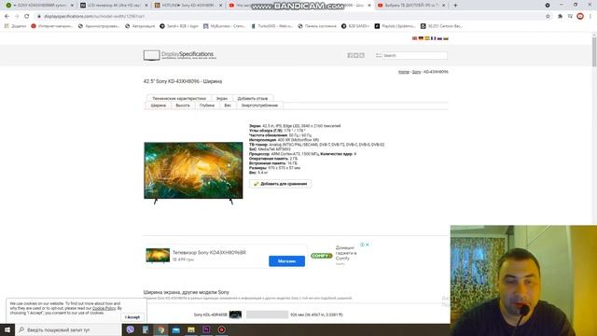Open the Calculator app in taskbar
The height and width of the screenshot is (336, 597).
click(146, 329)
